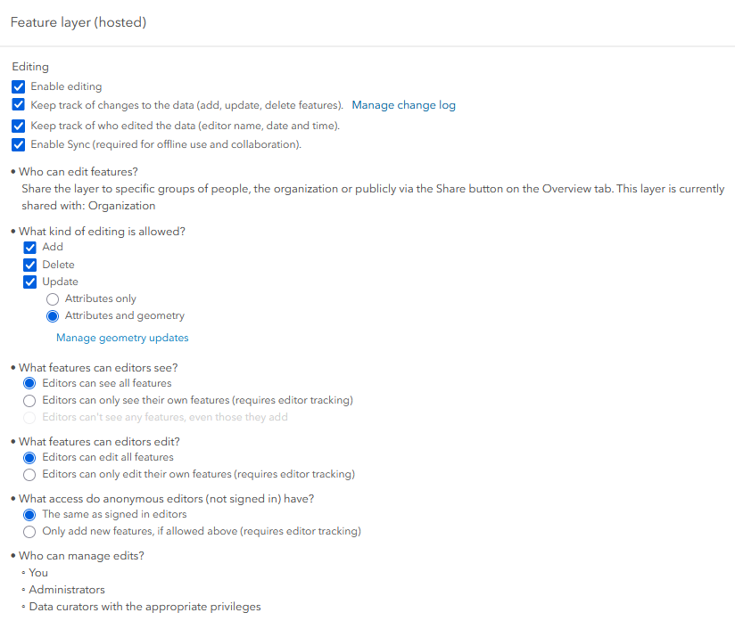Toggle Keep track of who edited the data
The height and width of the screenshot is (629, 735).
click(18, 126)
